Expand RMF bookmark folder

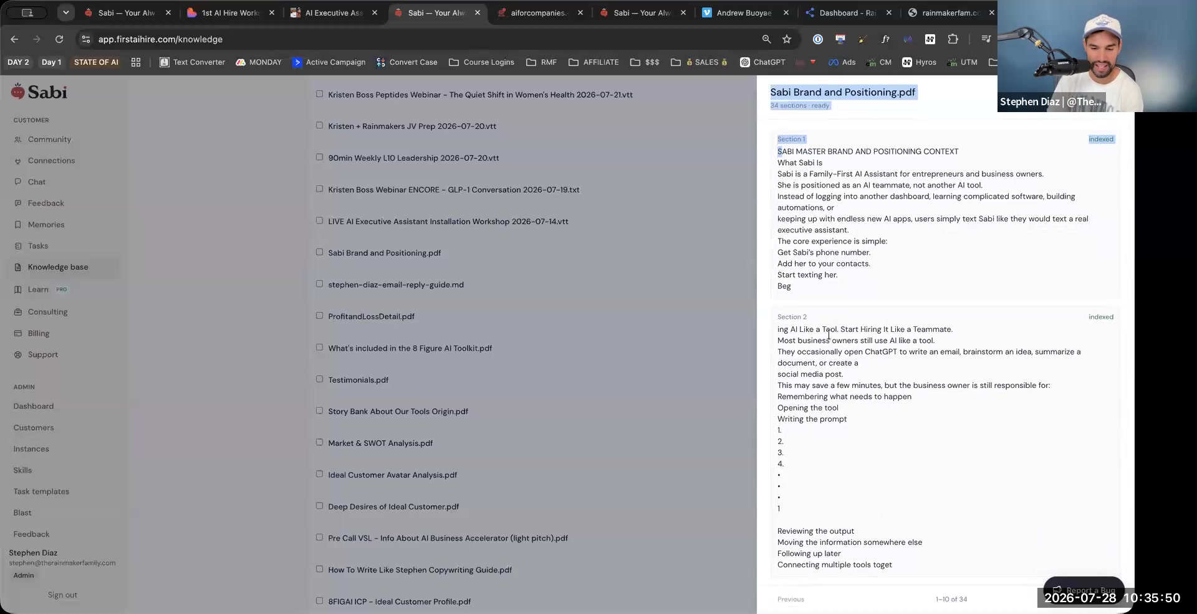pyautogui.click(x=541, y=62)
